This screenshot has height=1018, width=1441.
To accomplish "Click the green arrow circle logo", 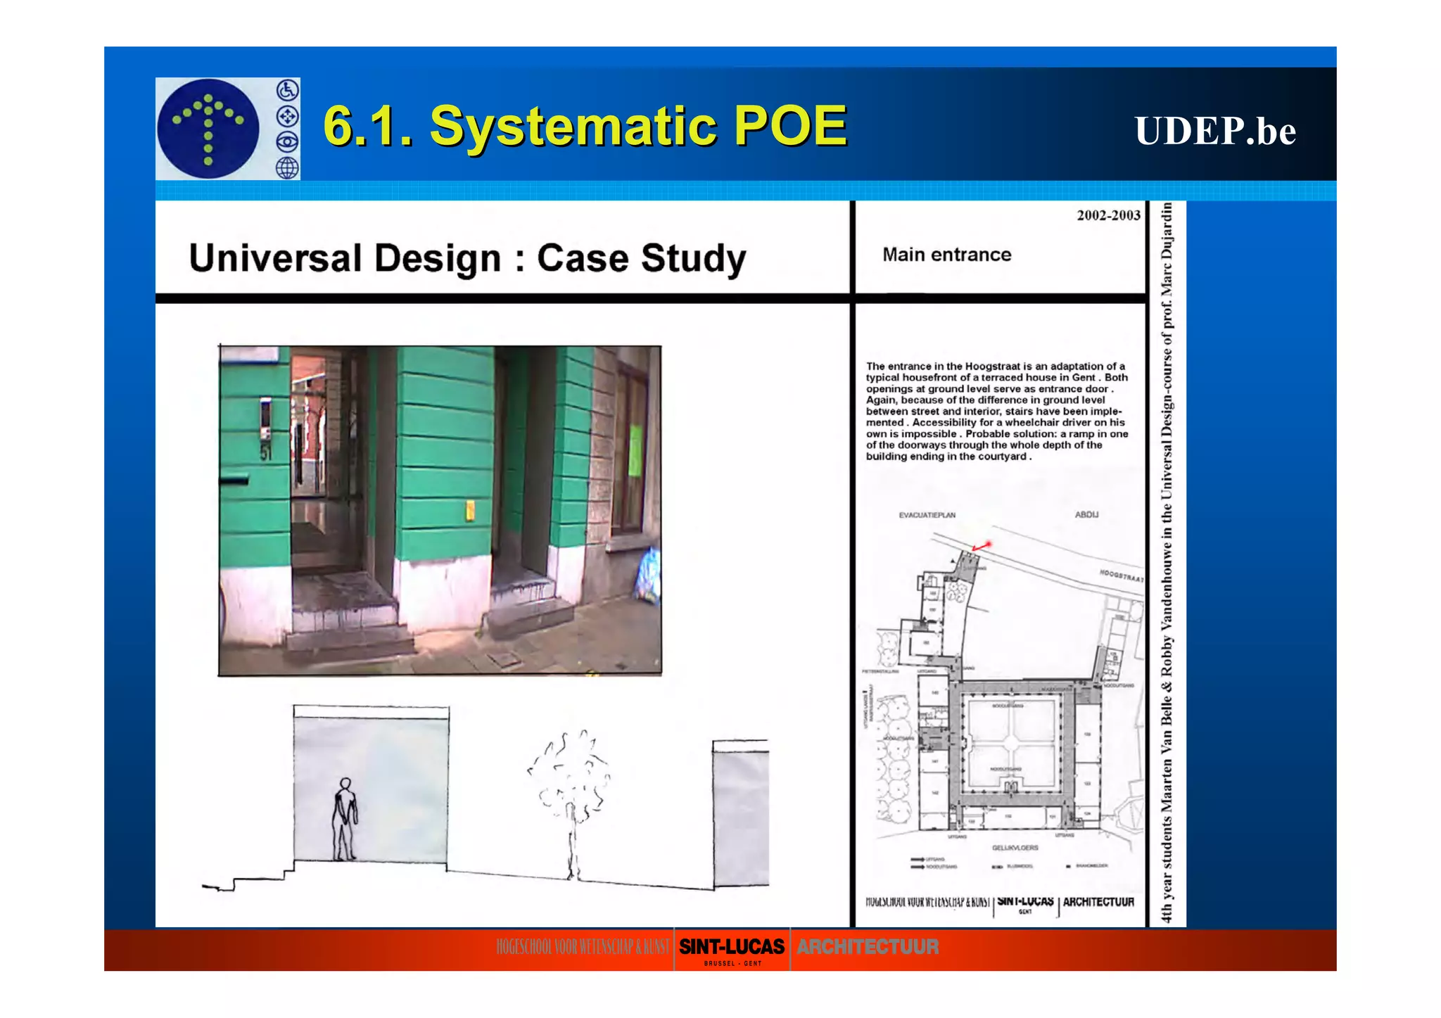I will tap(208, 128).
